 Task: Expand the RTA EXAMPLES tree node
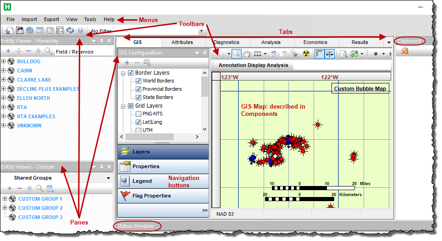3,116
